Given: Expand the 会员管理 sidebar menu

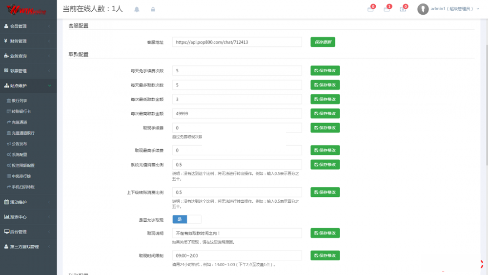Looking at the screenshot, I should point(28,26).
